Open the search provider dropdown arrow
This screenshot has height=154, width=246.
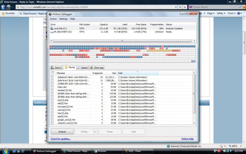pos(244,7)
